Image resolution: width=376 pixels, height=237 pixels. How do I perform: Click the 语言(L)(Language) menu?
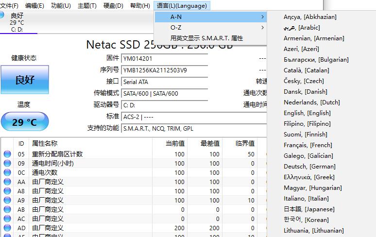[182, 5]
